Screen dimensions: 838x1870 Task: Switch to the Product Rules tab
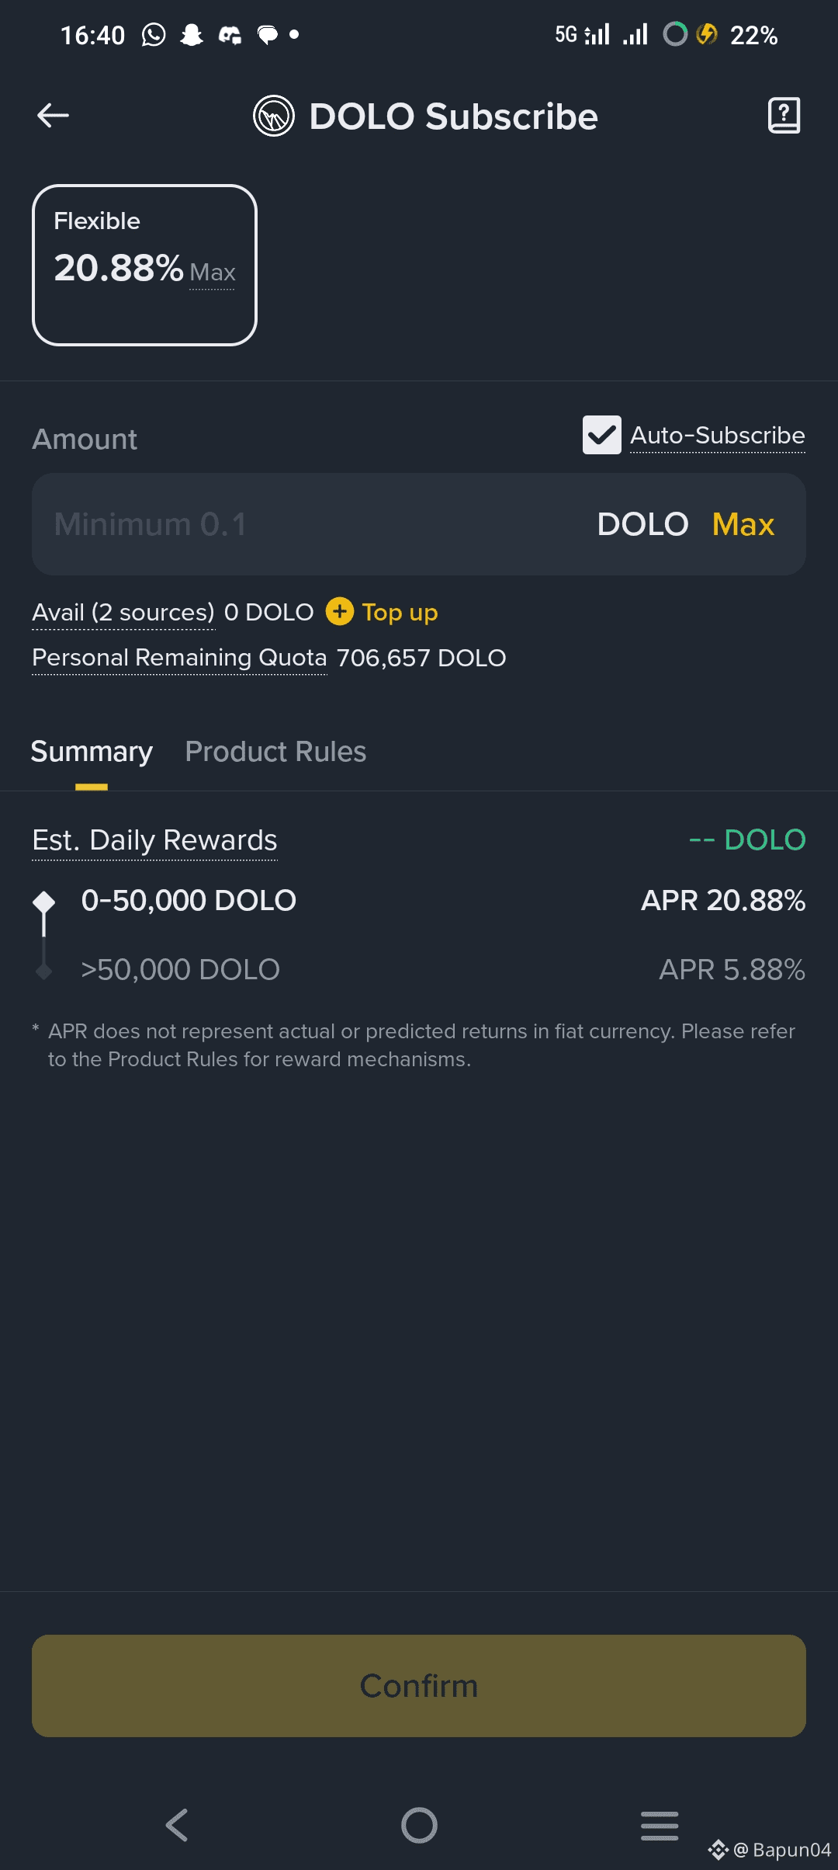coord(275,752)
